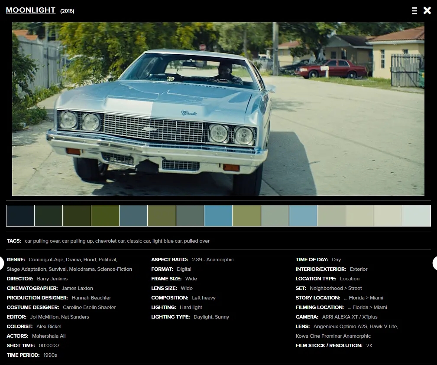Filter by location type Location
Image resolution: width=437 pixels, height=365 pixels.
[350, 279]
